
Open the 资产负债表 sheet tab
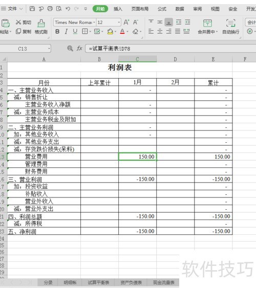pyautogui.click(x=131, y=282)
